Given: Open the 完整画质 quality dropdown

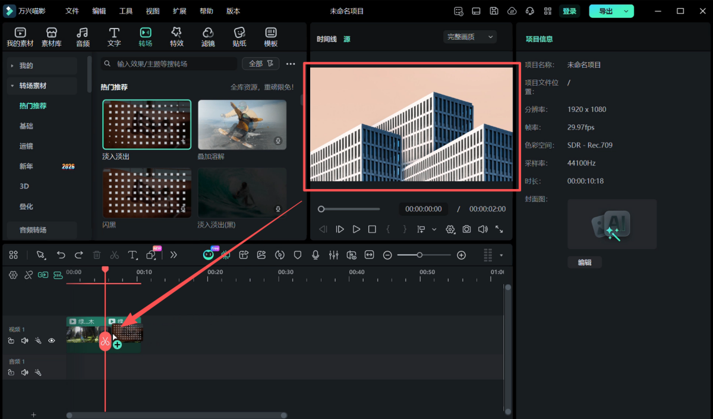Looking at the screenshot, I should [470, 37].
